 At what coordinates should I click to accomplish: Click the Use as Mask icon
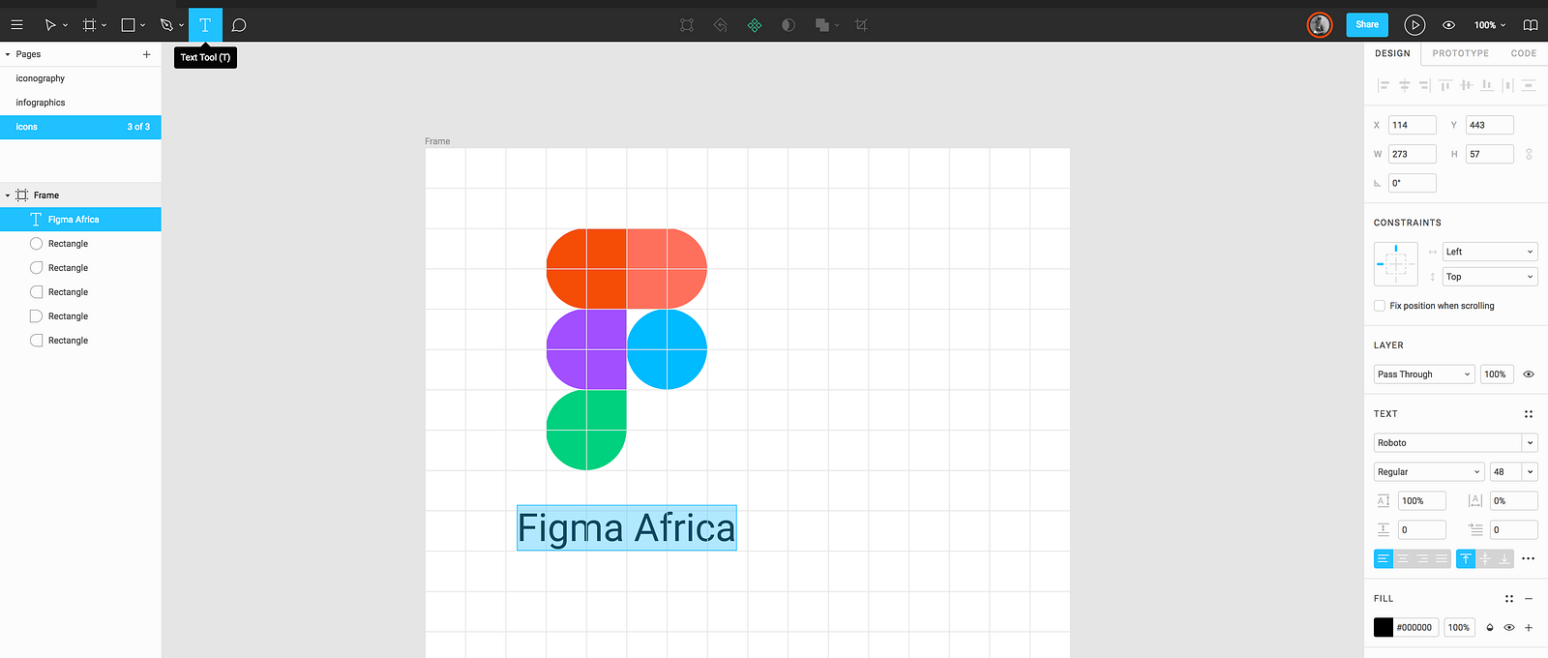789,25
